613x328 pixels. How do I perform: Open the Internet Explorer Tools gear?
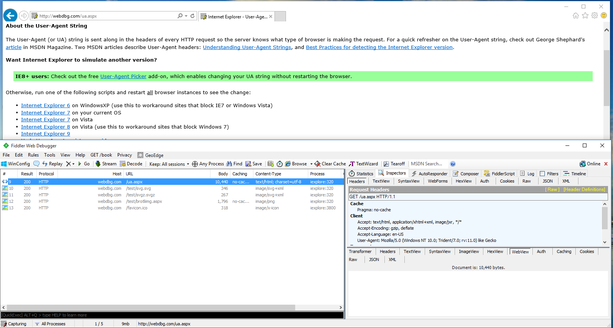pos(595,15)
